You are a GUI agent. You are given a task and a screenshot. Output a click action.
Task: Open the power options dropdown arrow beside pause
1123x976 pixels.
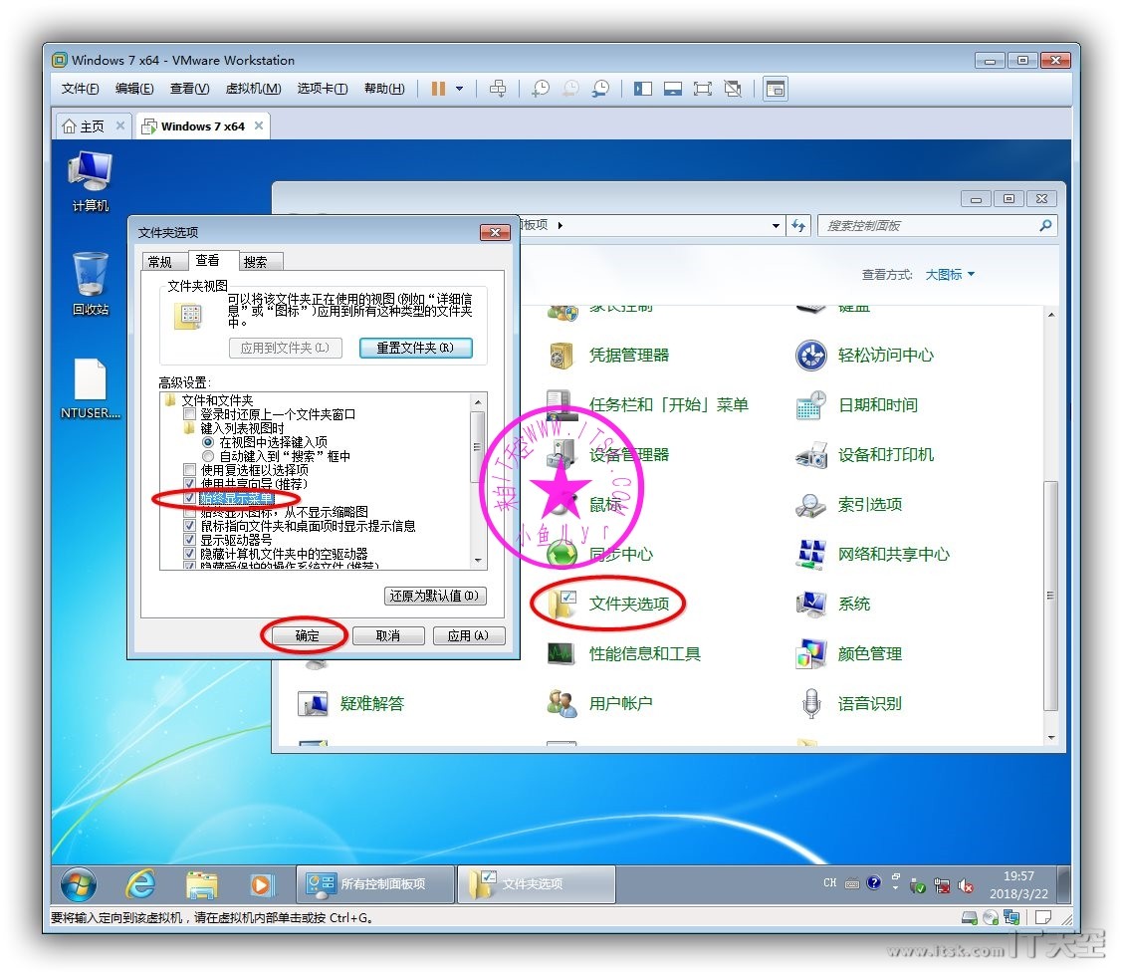click(x=459, y=89)
